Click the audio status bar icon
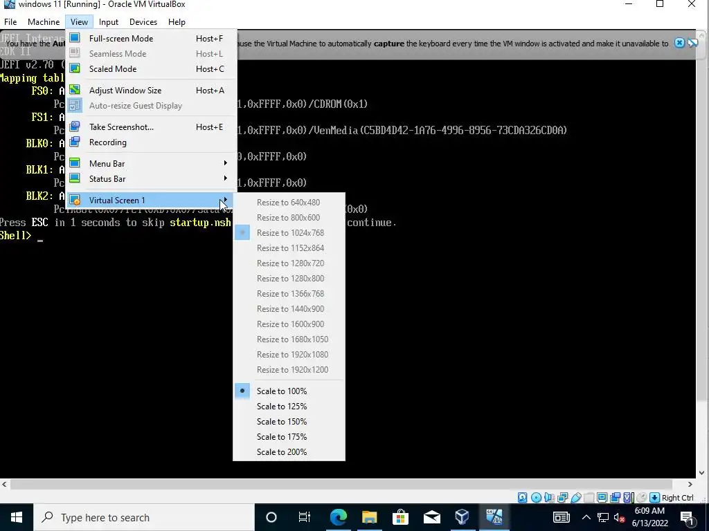Image resolution: width=709 pixels, height=531 pixels. coord(549,498)
